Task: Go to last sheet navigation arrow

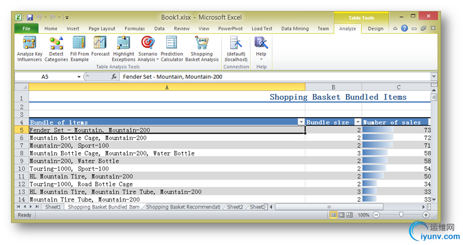Action: coord(37,207)
